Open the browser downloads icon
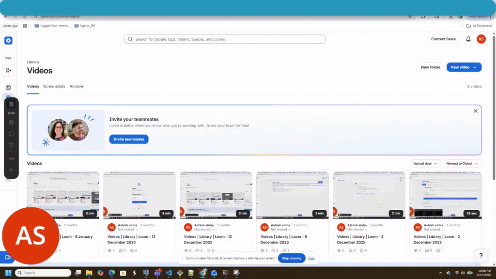 [x=450, y=16]
